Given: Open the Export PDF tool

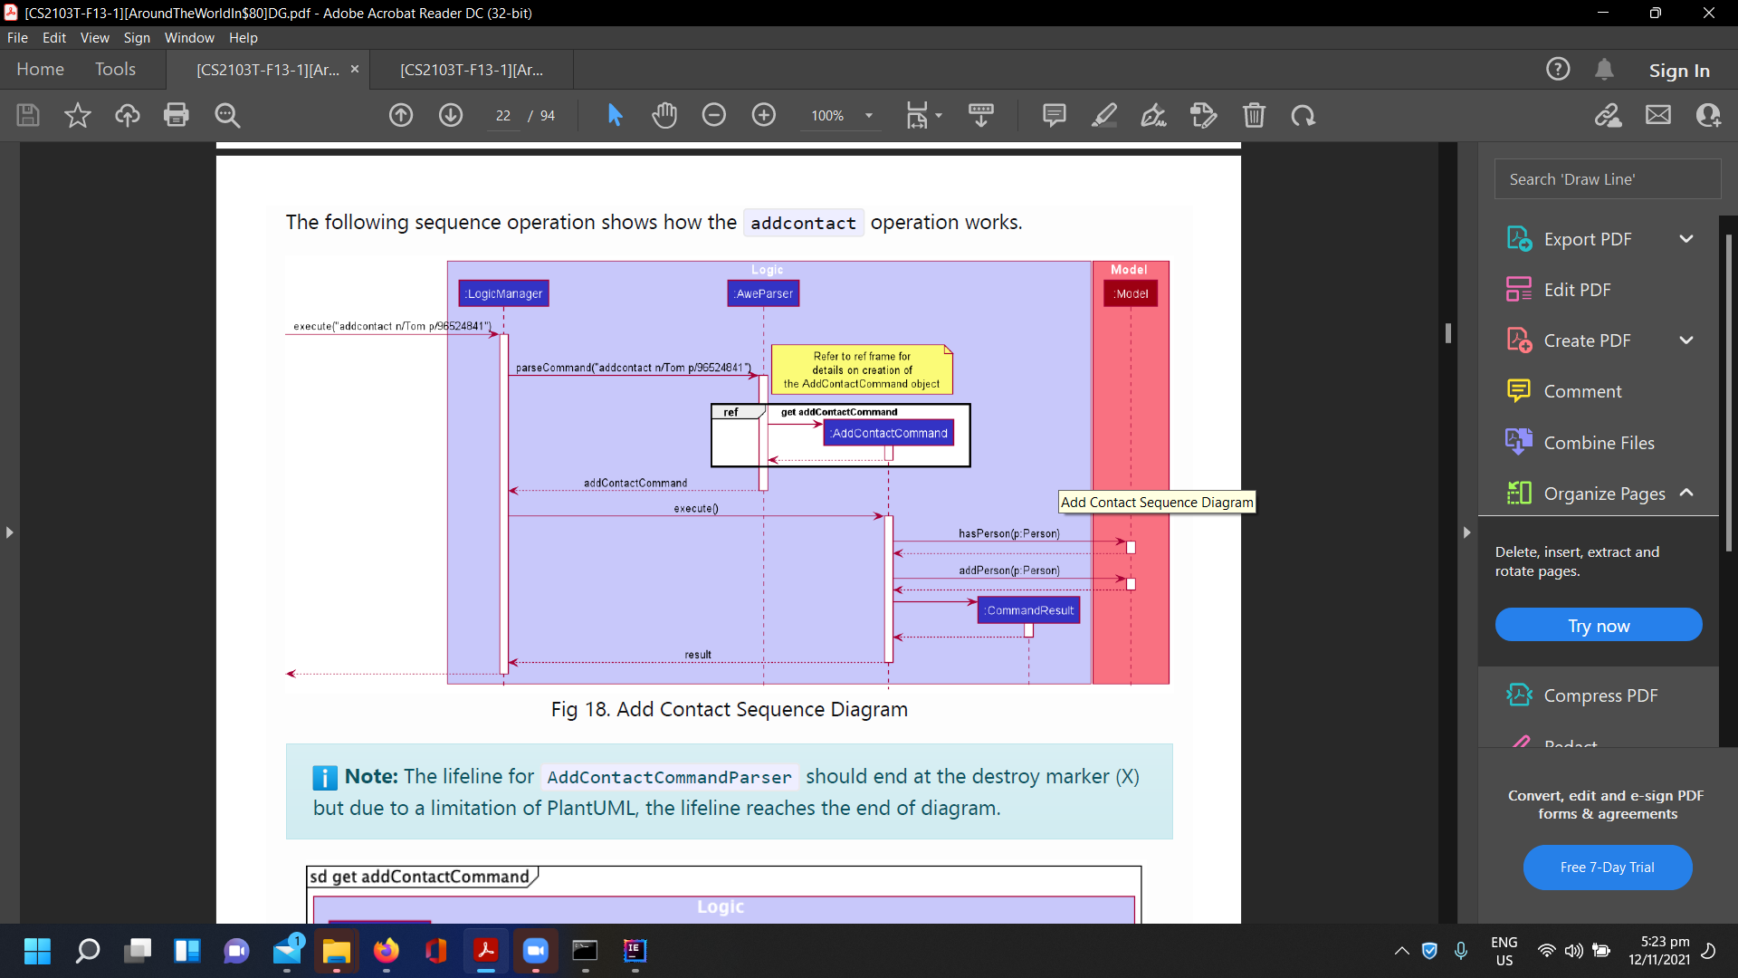Looking at the screenshot, I should click(x=1588, y=239).
